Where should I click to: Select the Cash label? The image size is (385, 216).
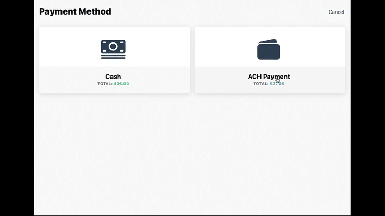coord(113,77)
